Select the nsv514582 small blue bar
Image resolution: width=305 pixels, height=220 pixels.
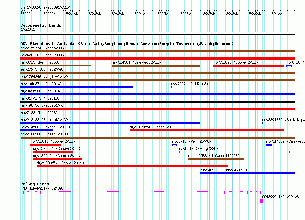click(269, 145)
